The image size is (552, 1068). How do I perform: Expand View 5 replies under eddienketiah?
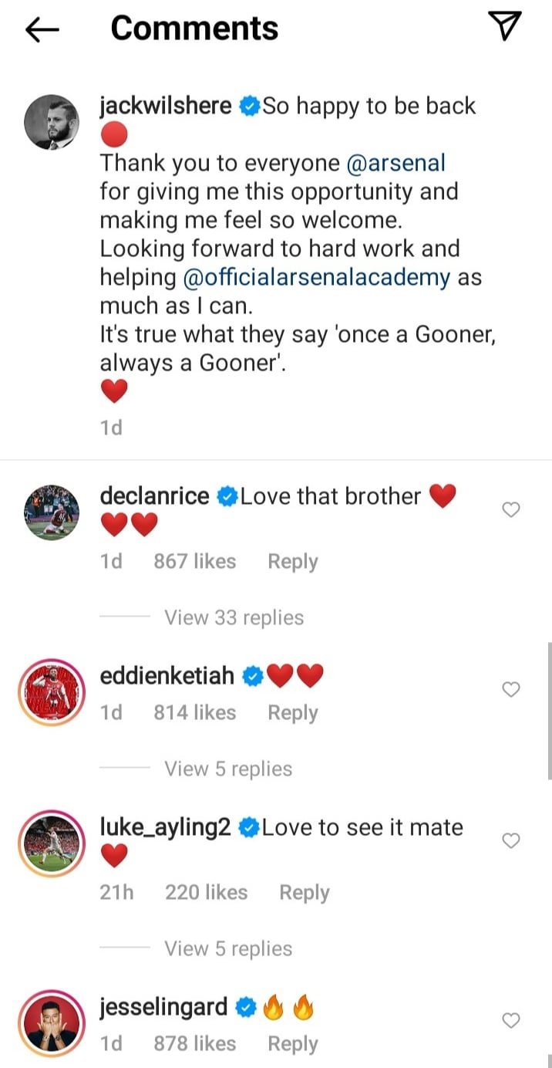pos(228,769)
